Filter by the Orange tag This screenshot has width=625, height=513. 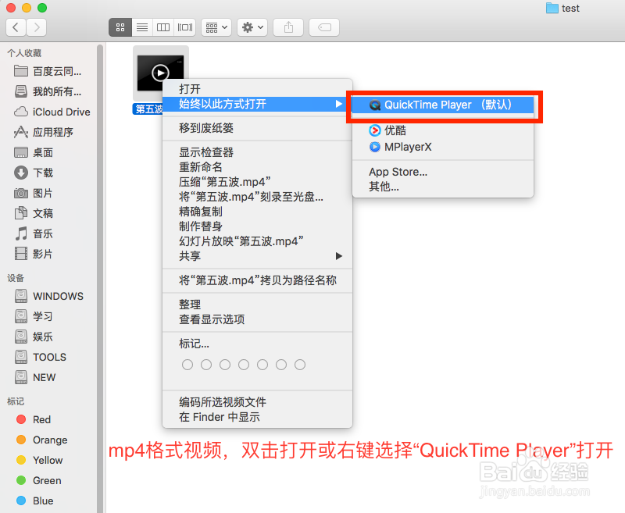point(42,440)
